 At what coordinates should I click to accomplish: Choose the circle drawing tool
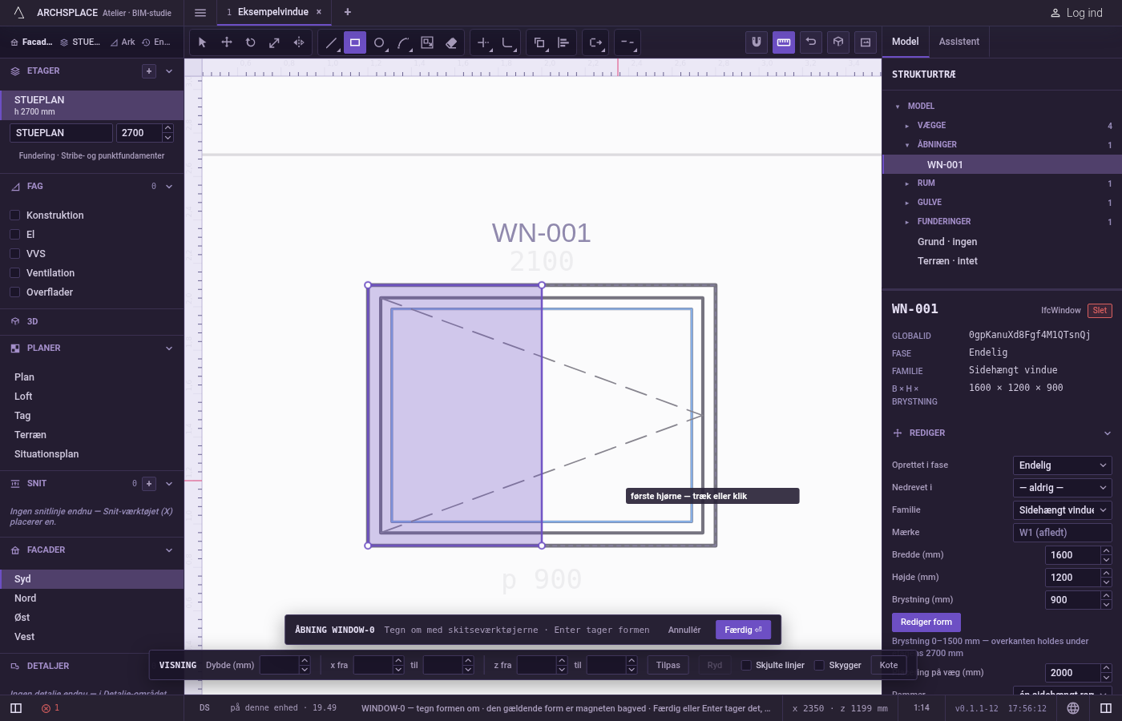click(x=379, y=42)
